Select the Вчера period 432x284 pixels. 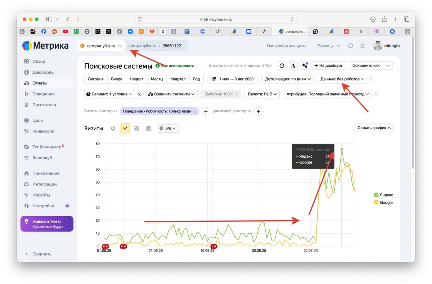117,79
